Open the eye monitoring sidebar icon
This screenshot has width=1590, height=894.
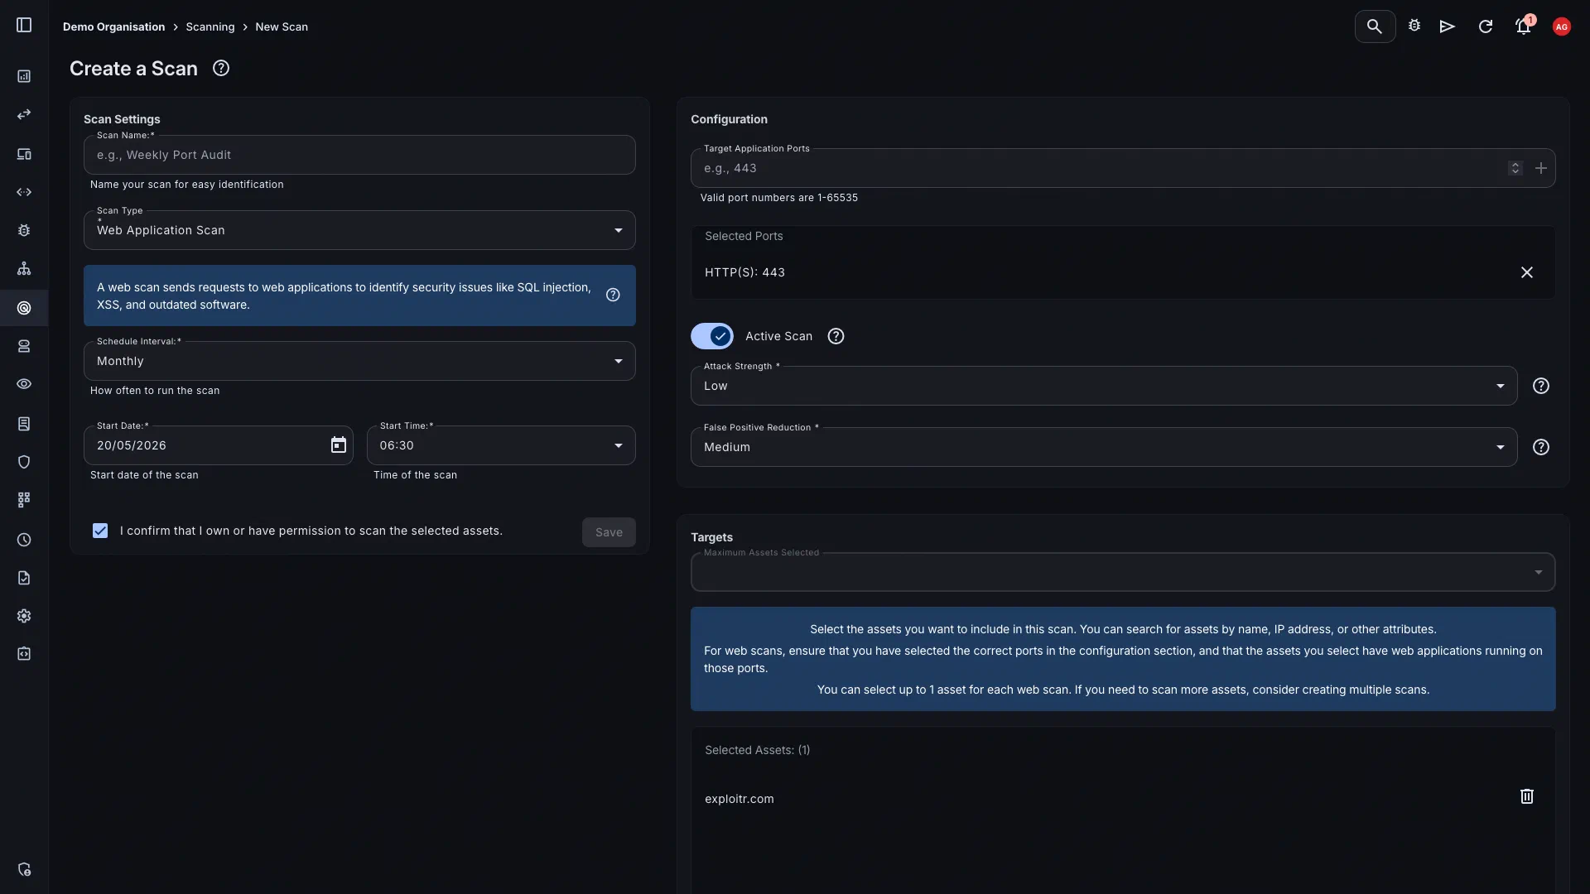[x=24, y=384]
